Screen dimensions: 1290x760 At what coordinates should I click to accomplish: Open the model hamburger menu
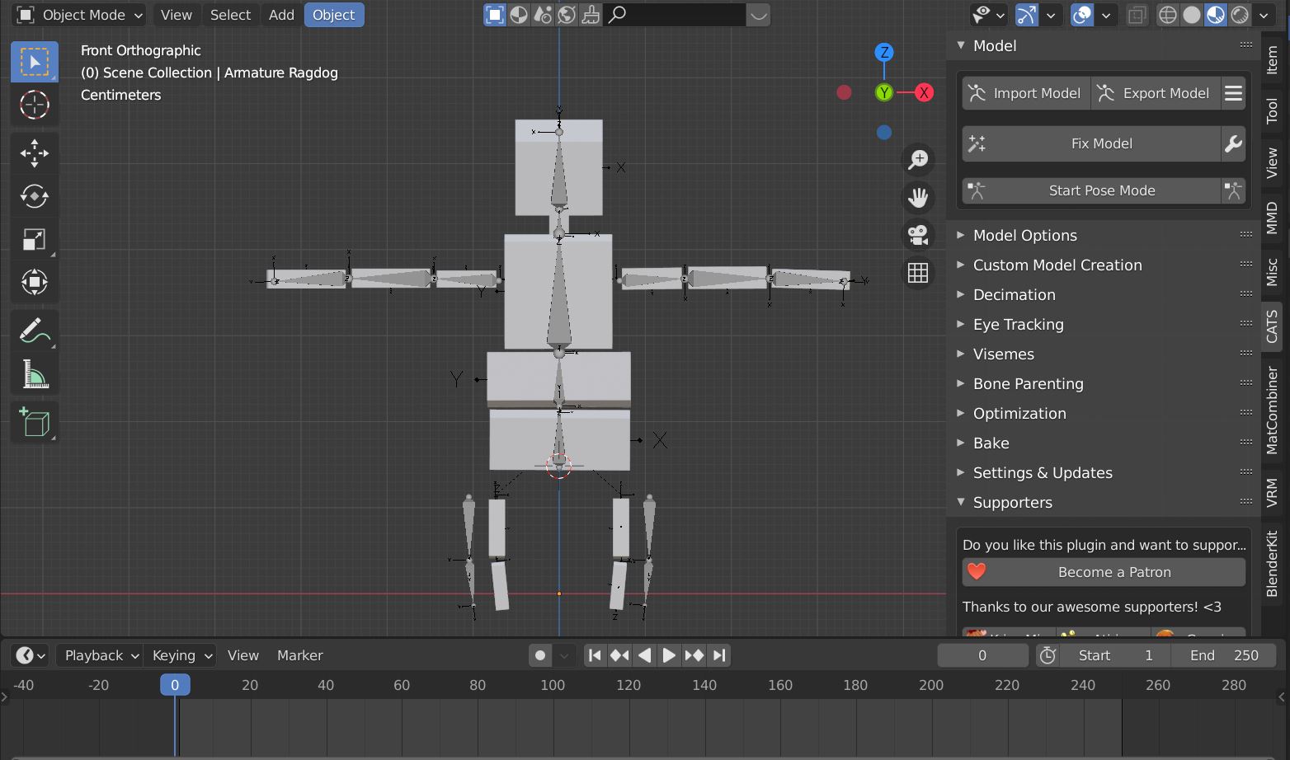[1233, 93]
